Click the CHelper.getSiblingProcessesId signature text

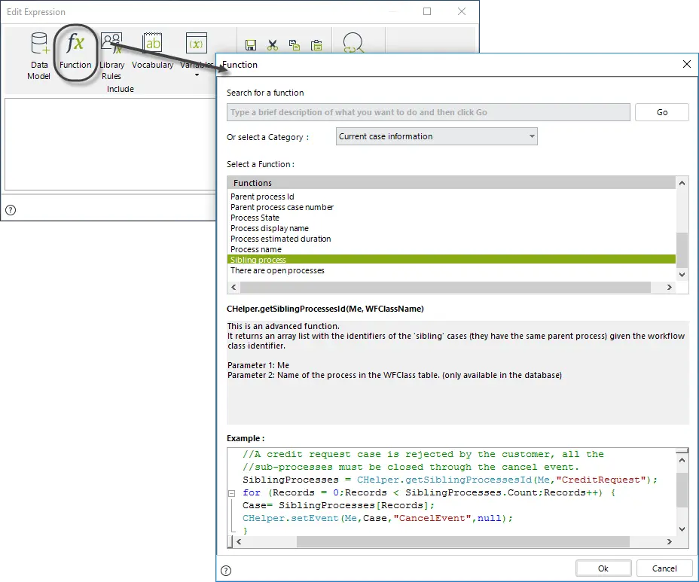(325, 309)
